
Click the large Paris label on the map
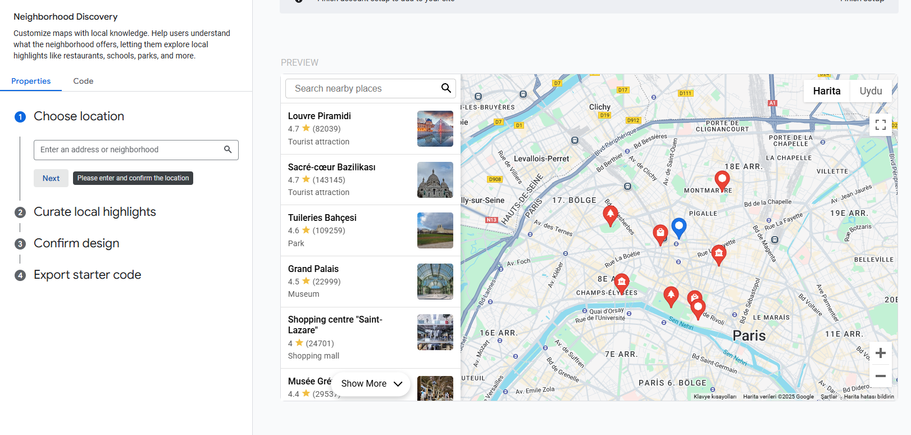pyautogui.click(x=749, y=336)
